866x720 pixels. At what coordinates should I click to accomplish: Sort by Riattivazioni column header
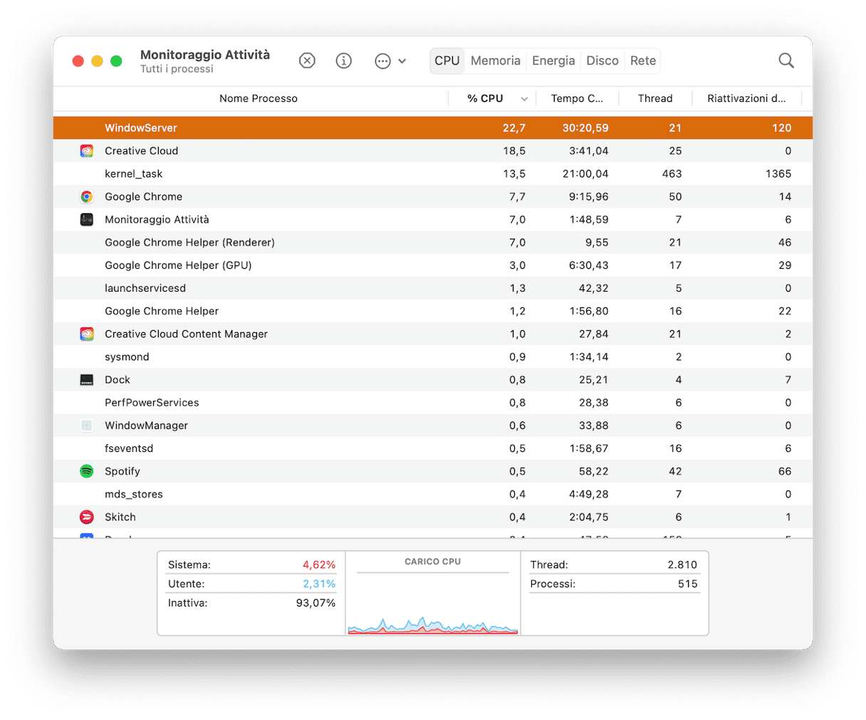click(746, 98)
